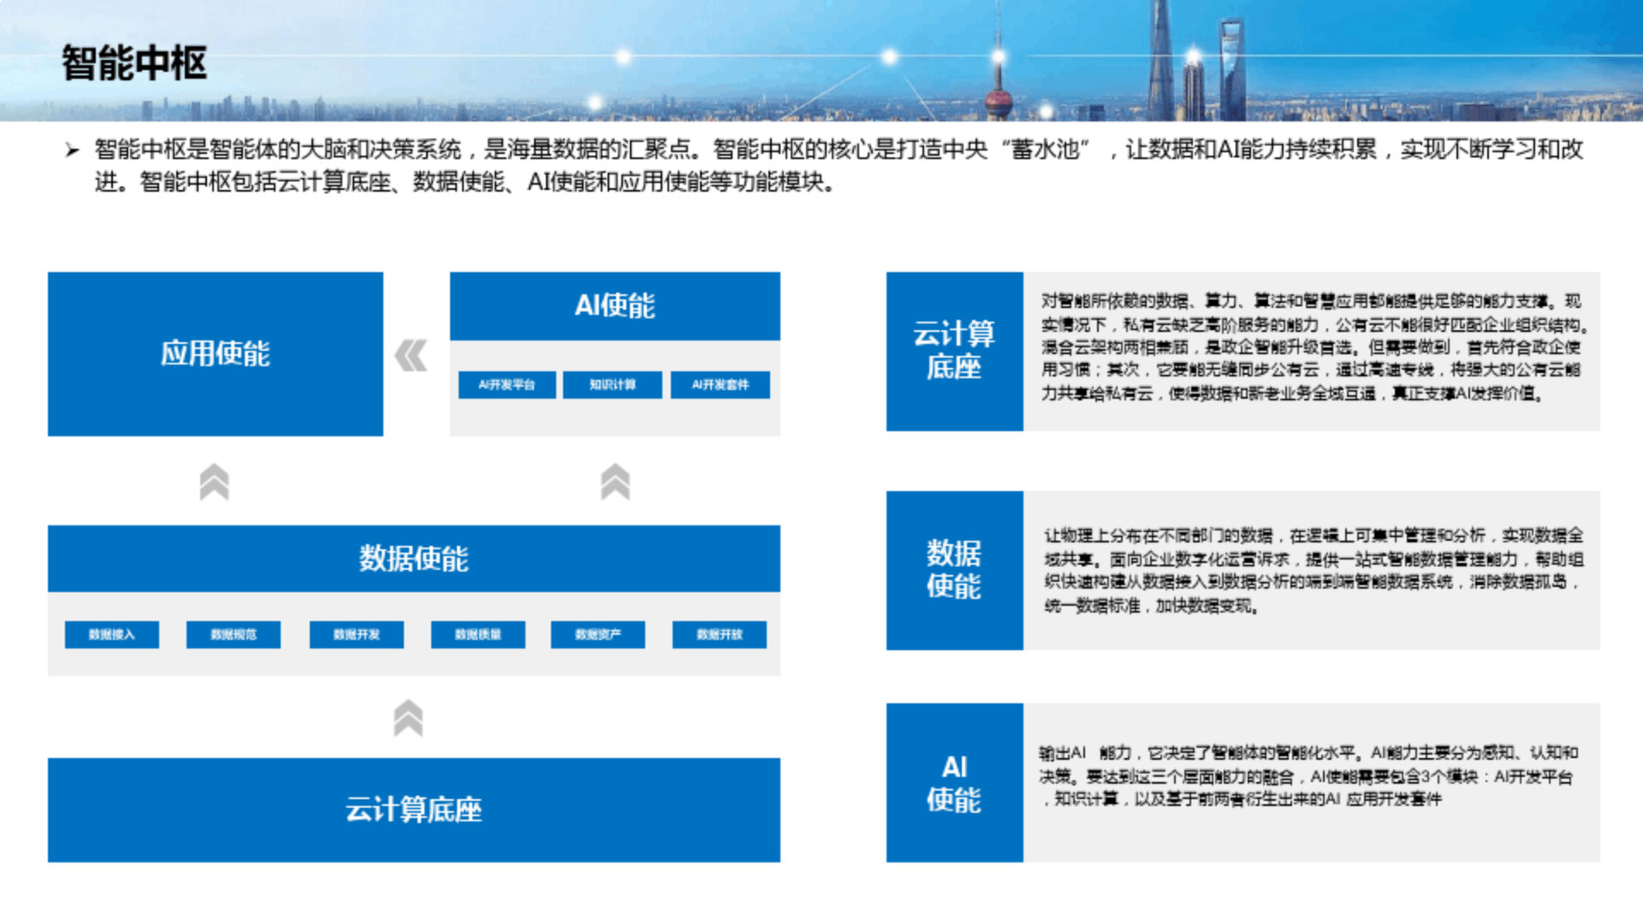Select the large 云计算底座 bar at bottom
This screenshot has width=1643, height=924.
(413, 809)
